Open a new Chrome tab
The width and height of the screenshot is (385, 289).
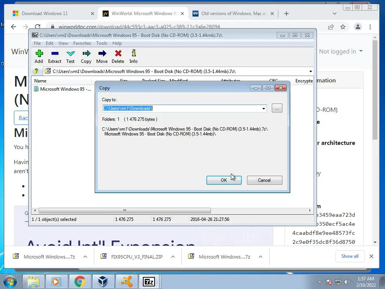(286, 14)
